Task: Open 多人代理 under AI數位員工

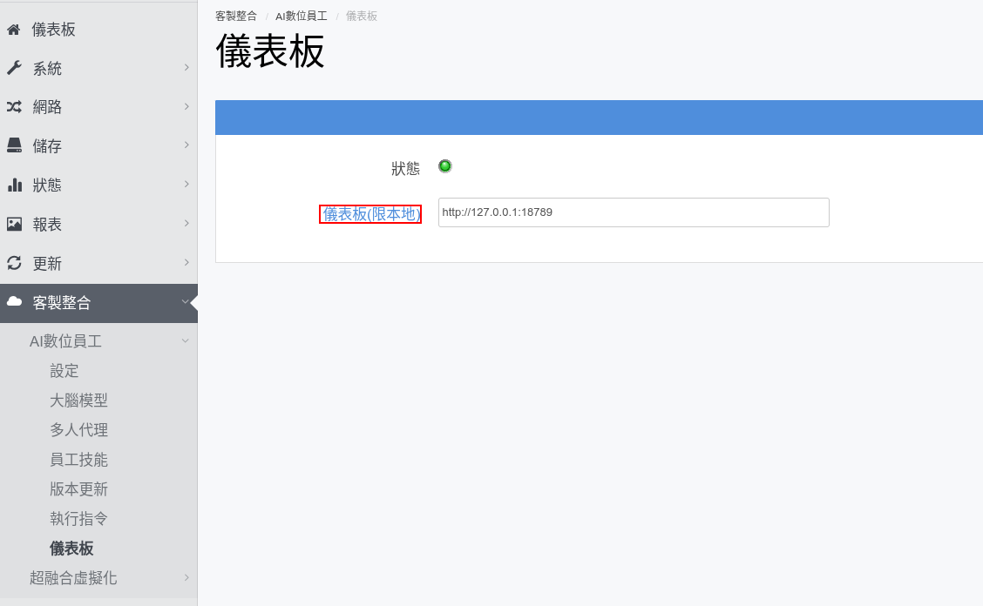Action: (x=79, y=430)
